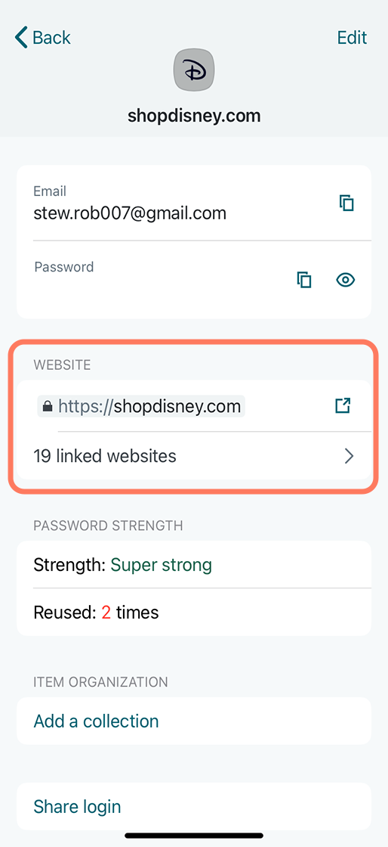Tap the back chevron arrow
The width and height of the screenshot is (388, 847).
(x=21, y=37)
